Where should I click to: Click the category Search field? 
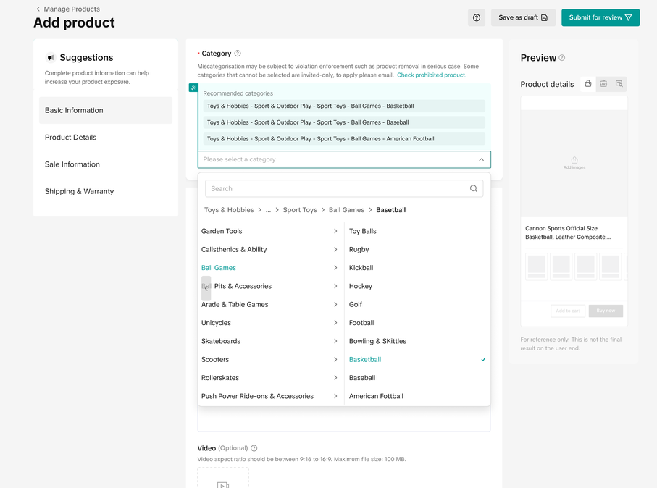pos(336,188)
